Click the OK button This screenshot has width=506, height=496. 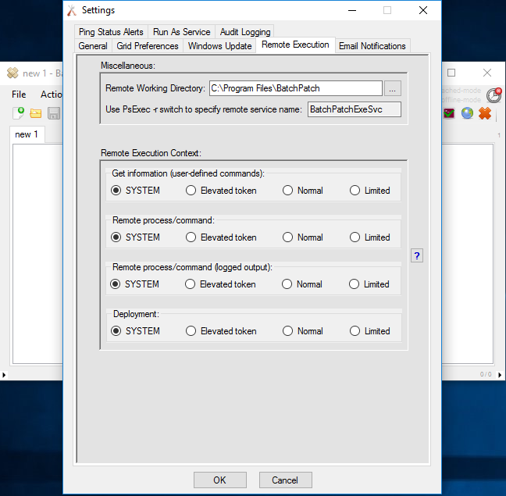pyautogui.click(x=219, y=480)
